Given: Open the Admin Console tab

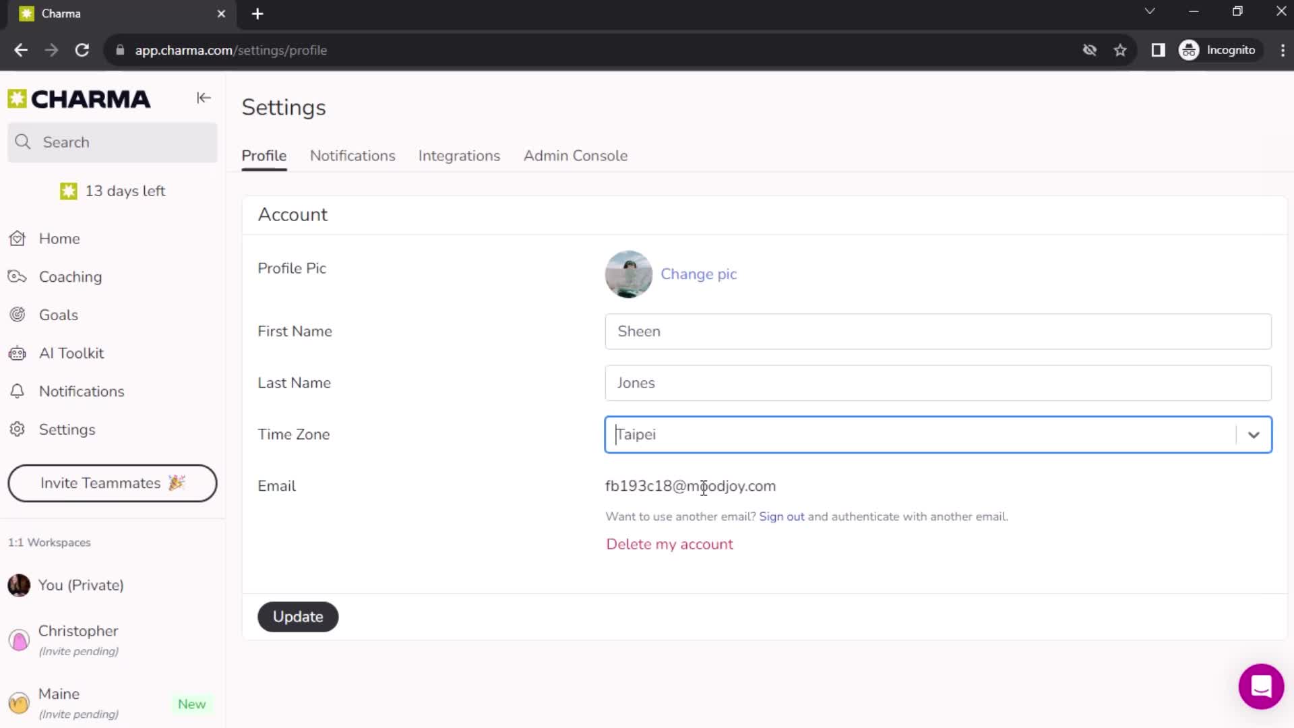Looking at the screenshot, I should click(x=576, y=156).
